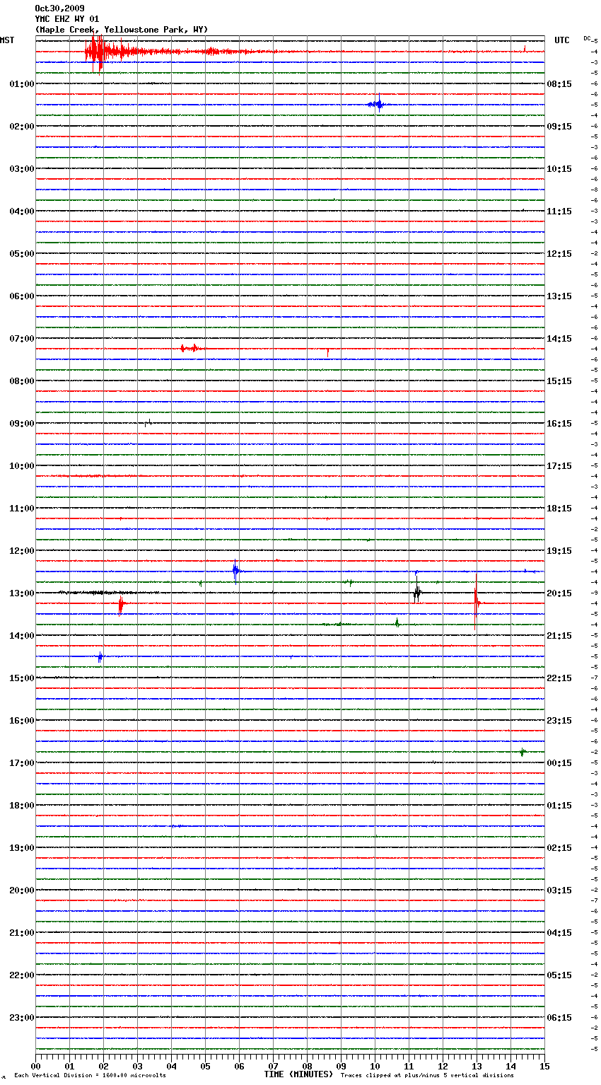Click the "01:00" MST time label

point(22,84)
